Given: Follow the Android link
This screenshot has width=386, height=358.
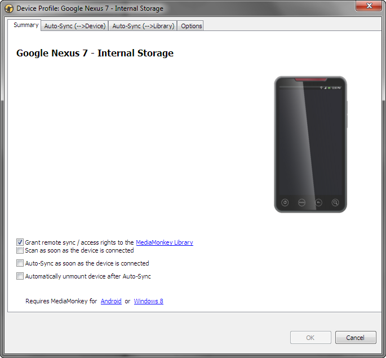Looking at the screenshot, I should (x=111, y=301).
